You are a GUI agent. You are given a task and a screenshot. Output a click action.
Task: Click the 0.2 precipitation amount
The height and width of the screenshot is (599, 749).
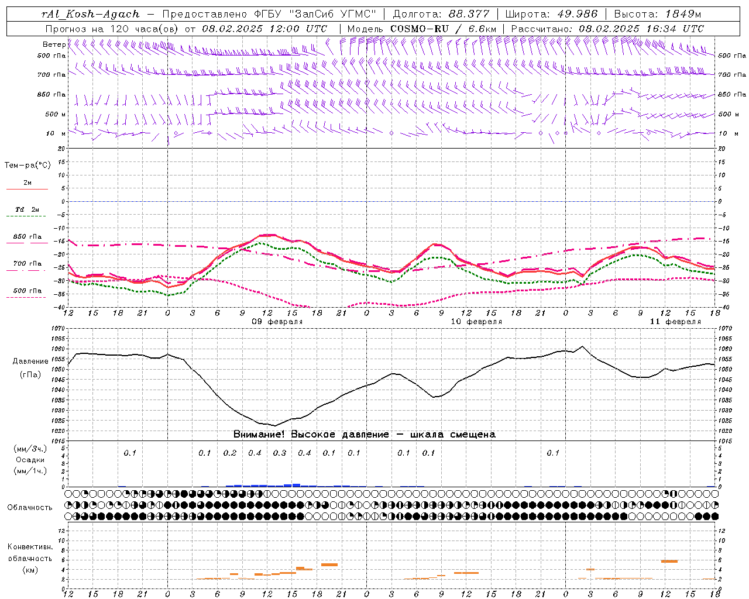click(230, 453)
